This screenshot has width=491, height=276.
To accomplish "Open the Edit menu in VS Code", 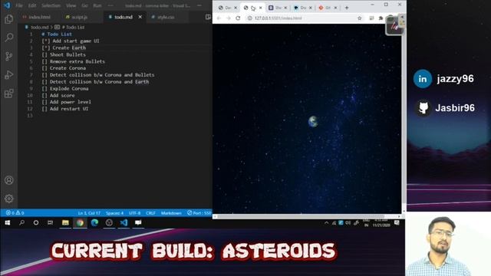I will click(32, 5).
